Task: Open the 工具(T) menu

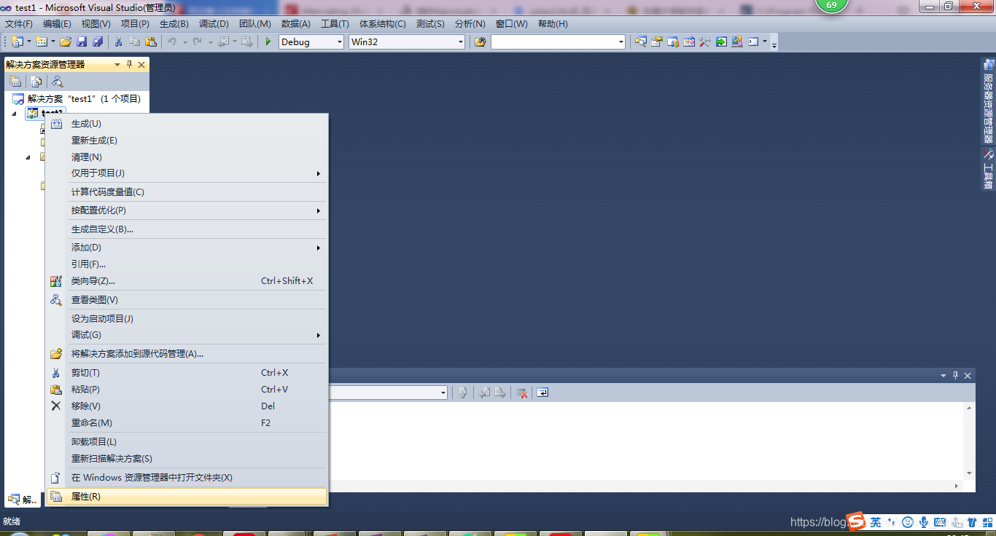Action: tap(335, 24)
